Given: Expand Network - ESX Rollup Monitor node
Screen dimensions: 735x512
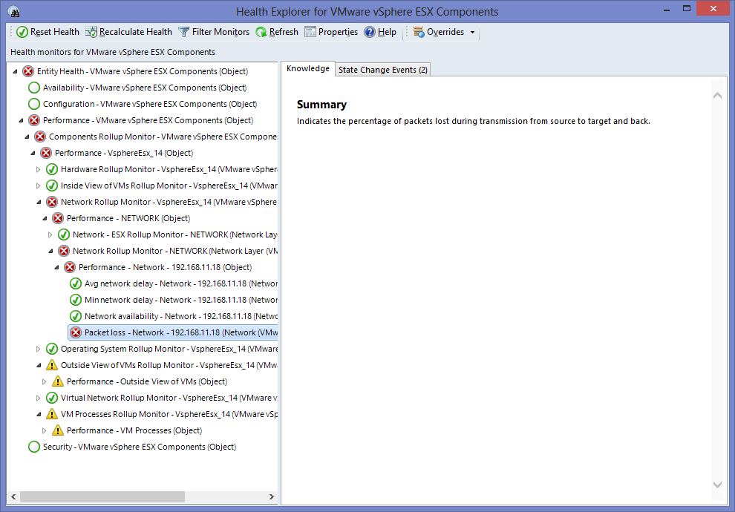Looking at the screenshot, I should coord(50,234).
